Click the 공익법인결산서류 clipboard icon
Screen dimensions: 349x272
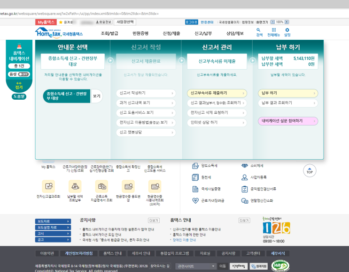coord(245,189)
